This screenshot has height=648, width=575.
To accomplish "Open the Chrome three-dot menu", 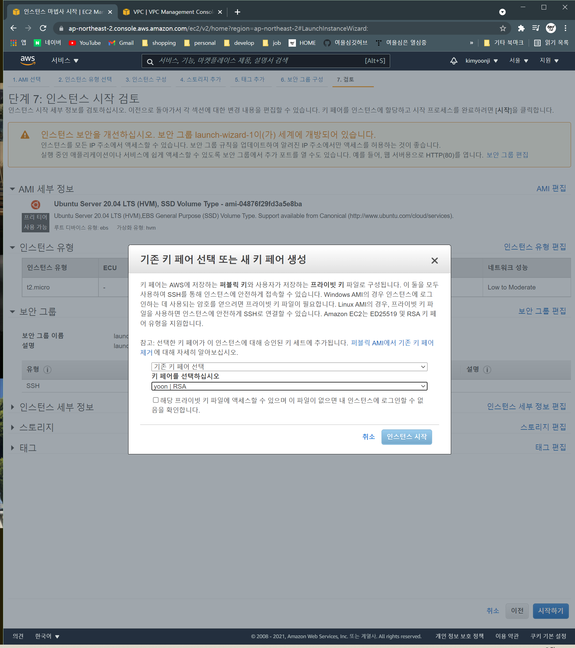I will pyautogui.click(x=565, y=28).
